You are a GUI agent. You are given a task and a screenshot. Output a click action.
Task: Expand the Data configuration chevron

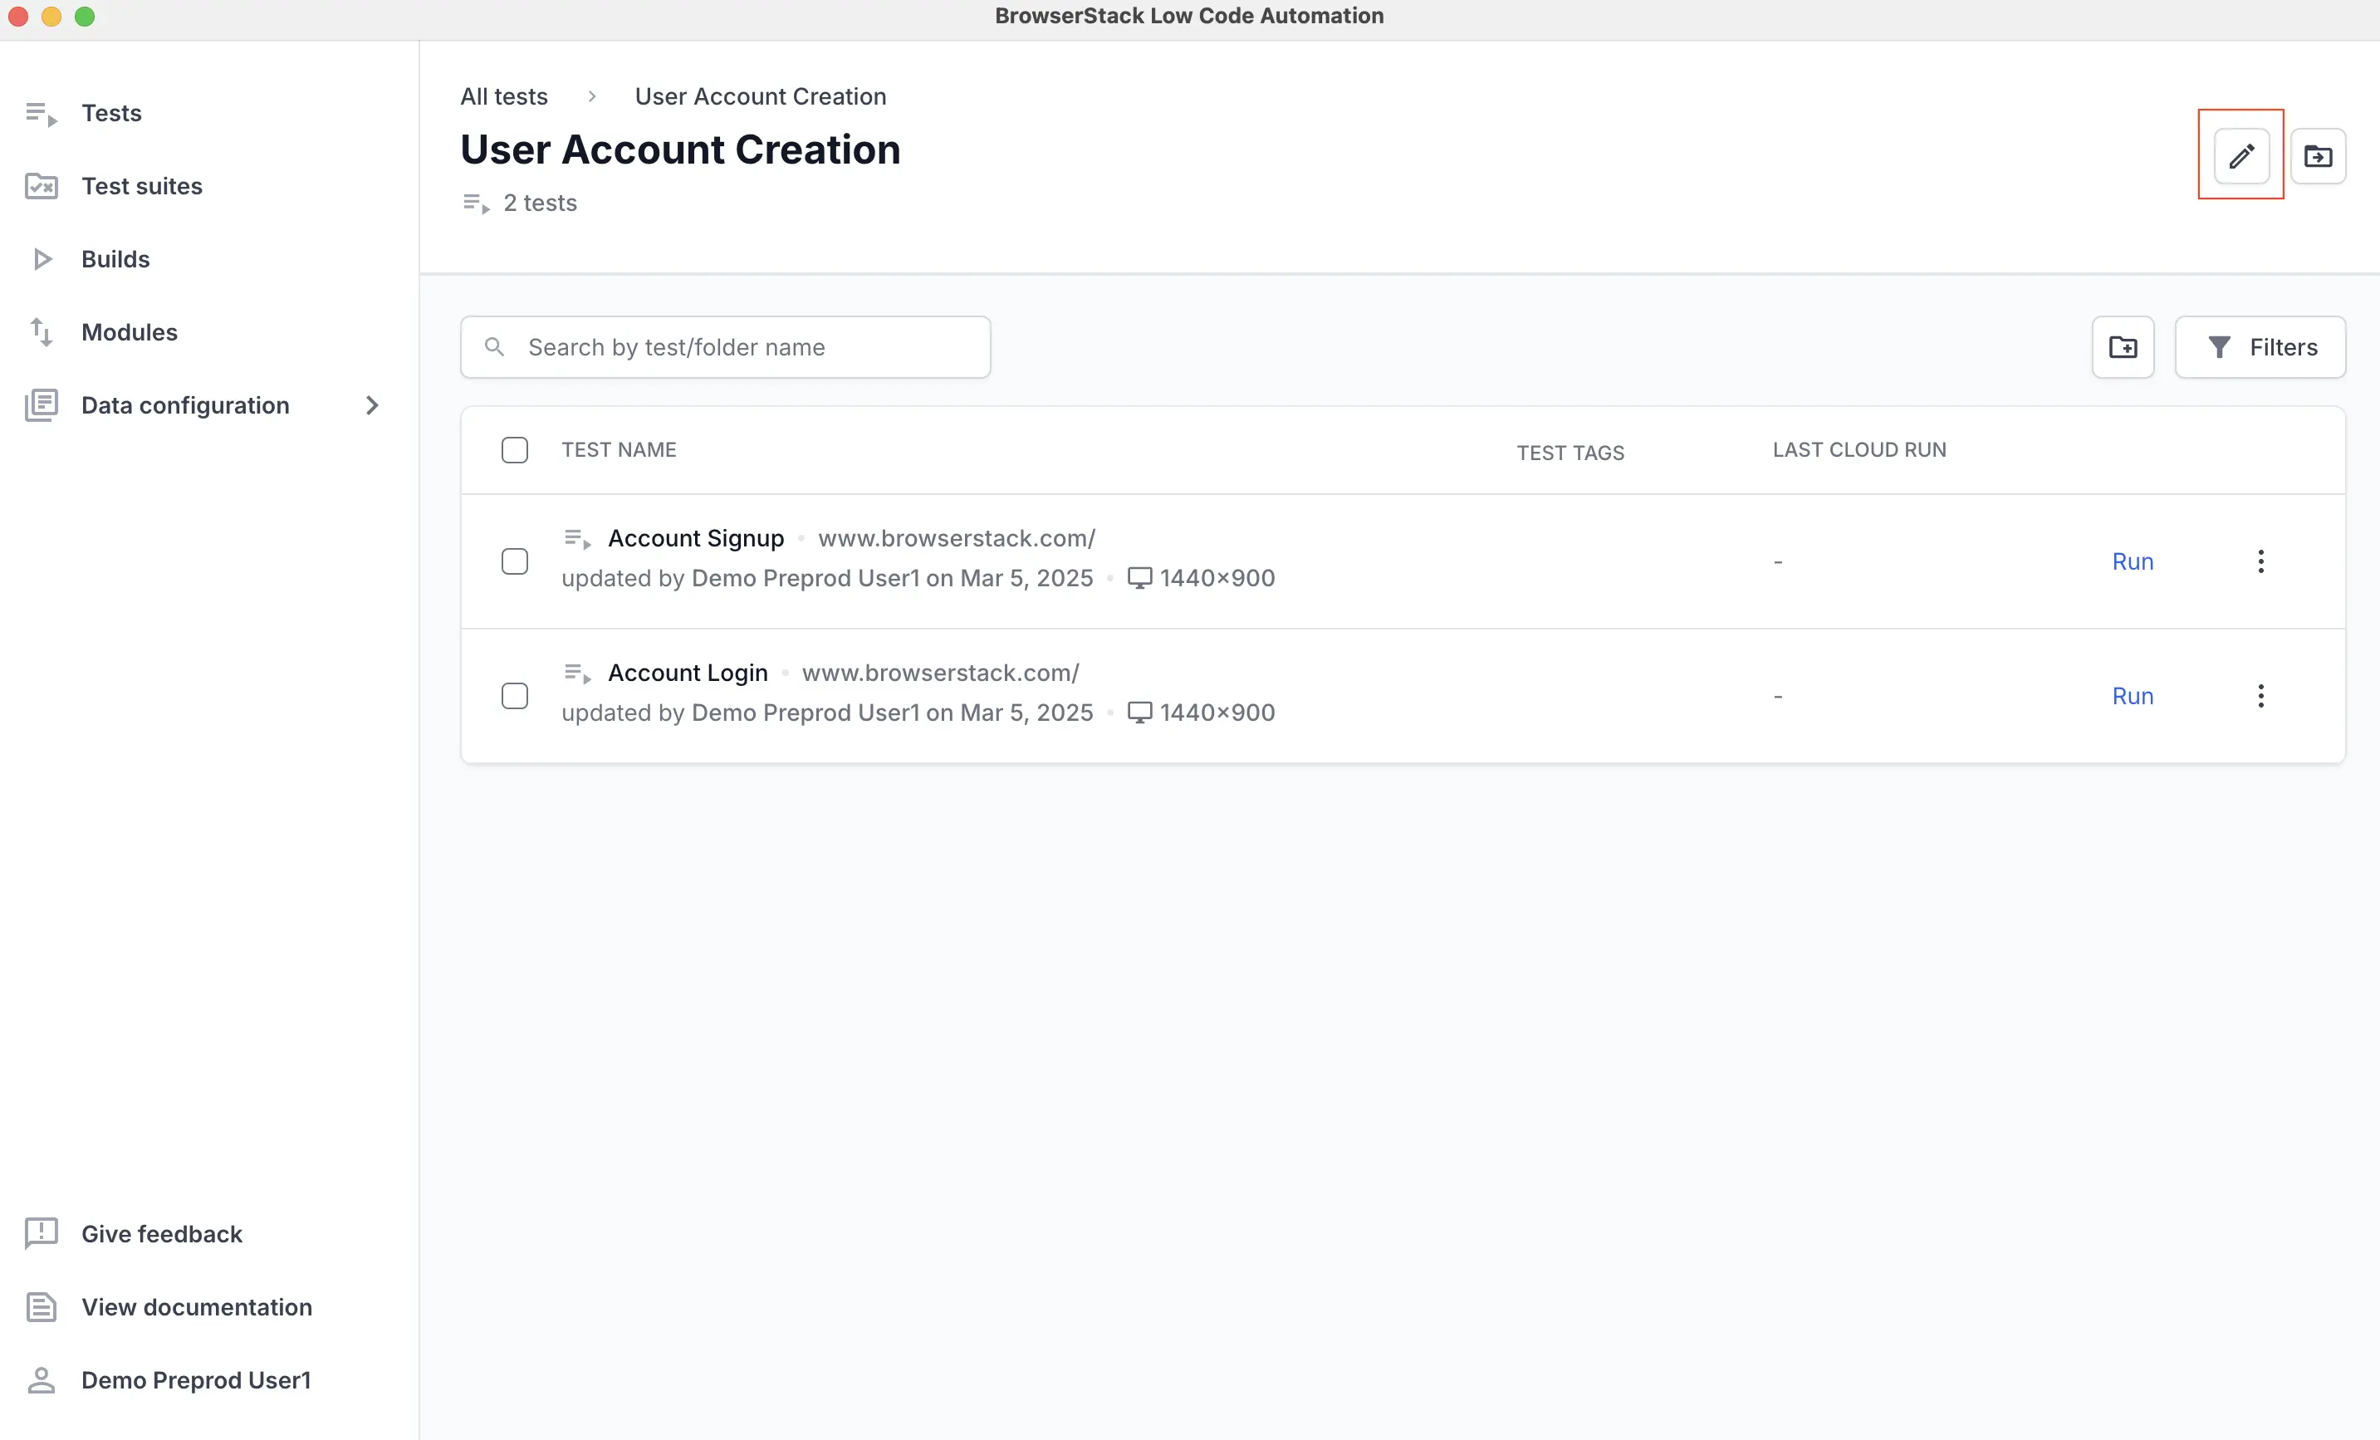[372, 404]
